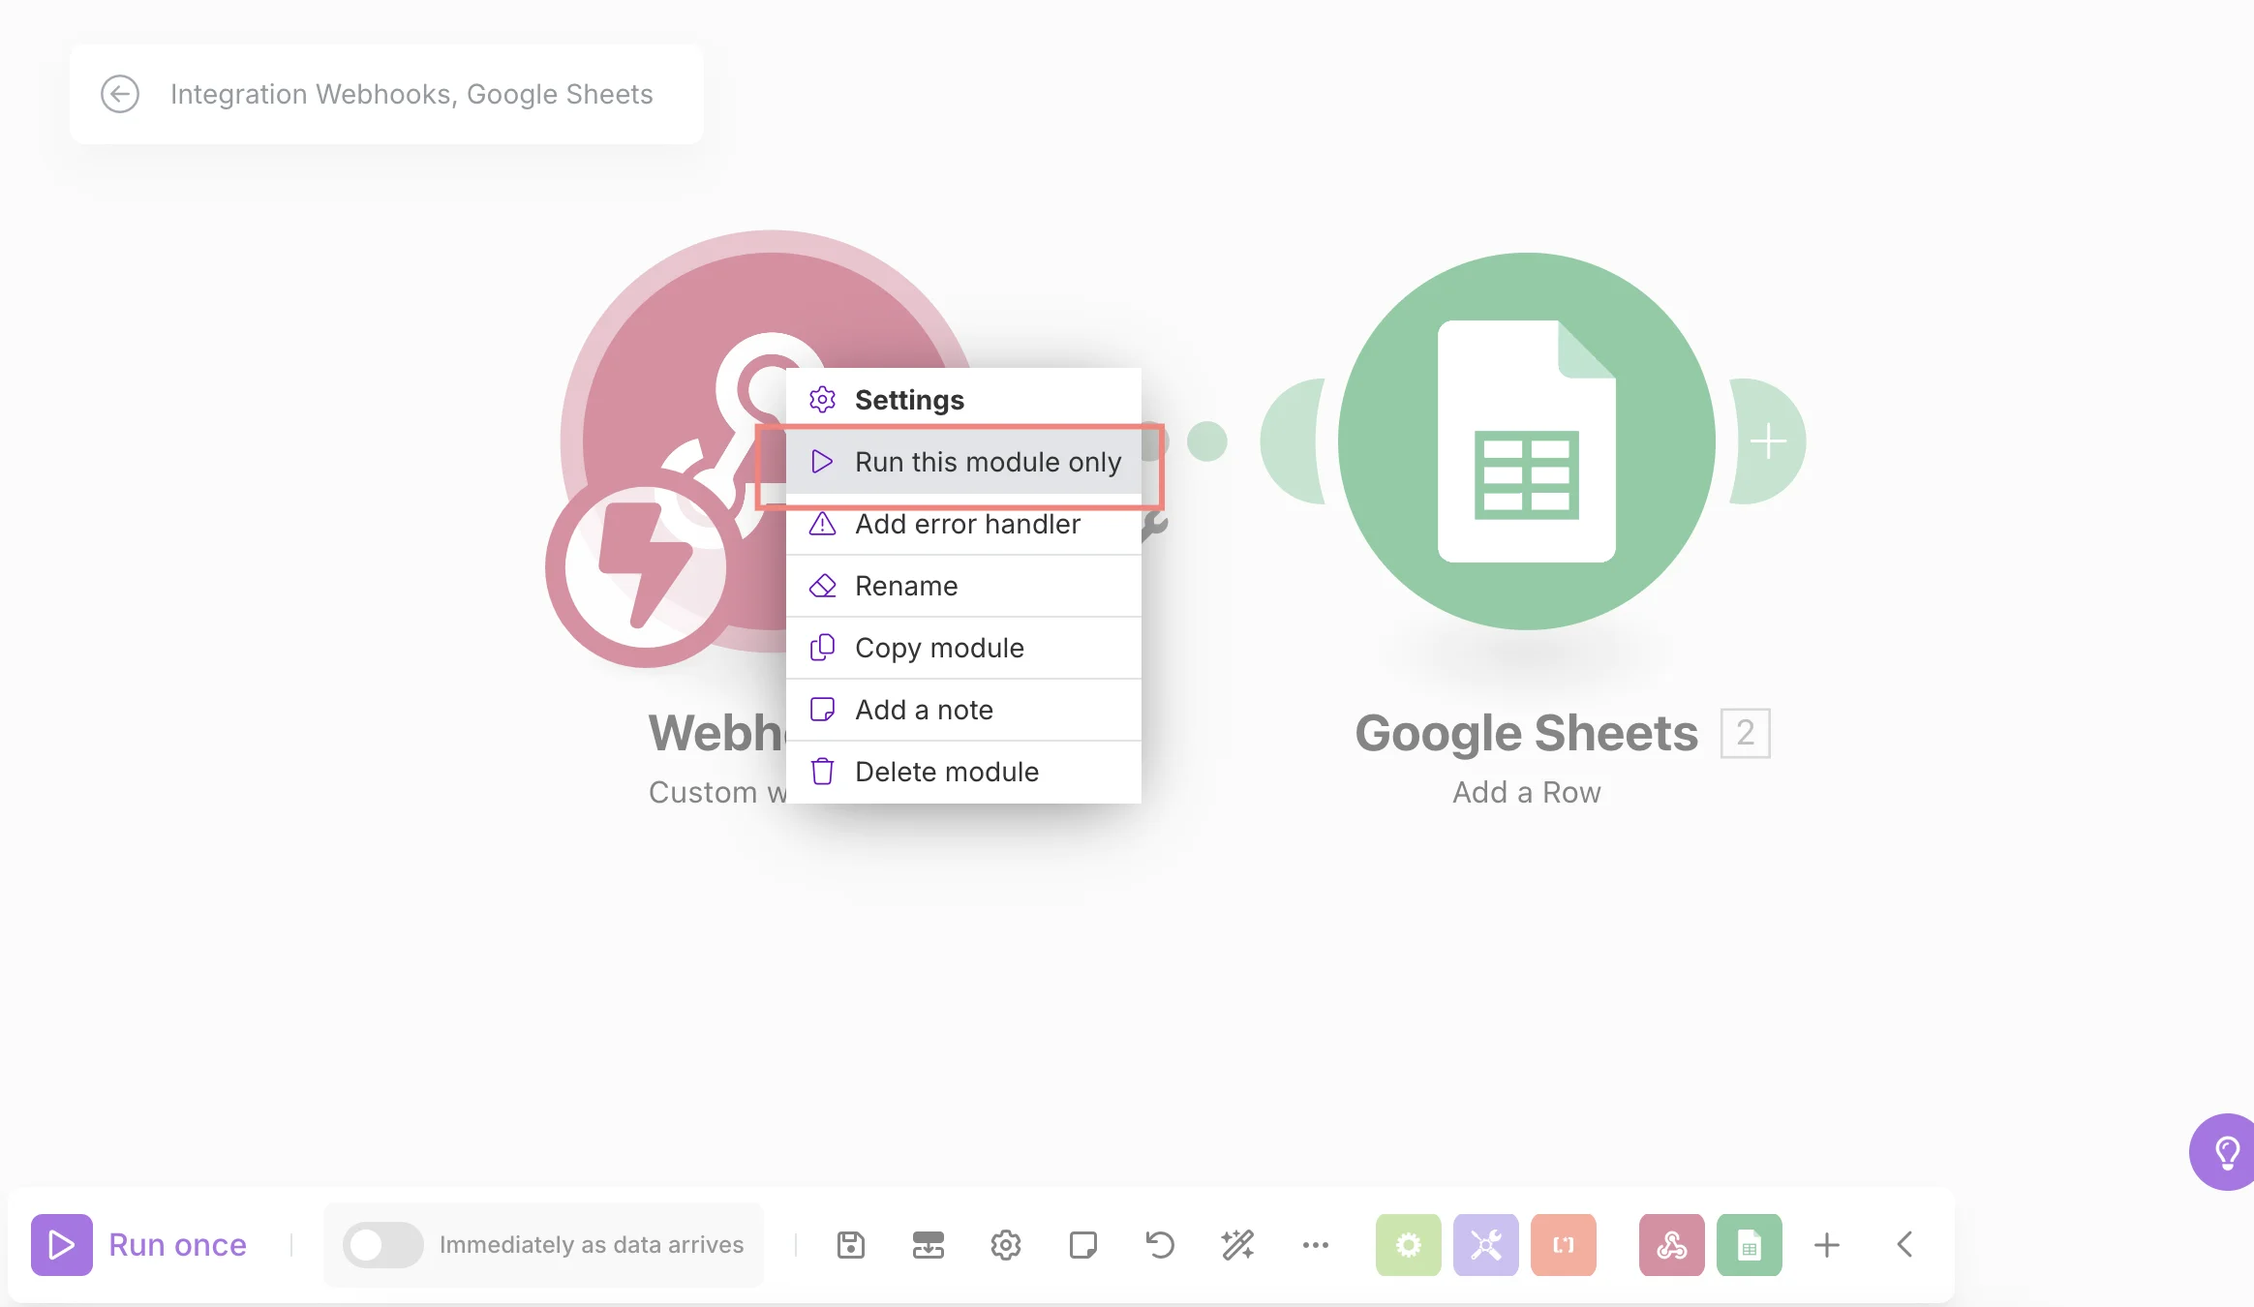The width and height of the screenshot is (2254, 1307).
Task: Click the connector dot between modules
Action: pyautogui.click(x=1207, y=441)
